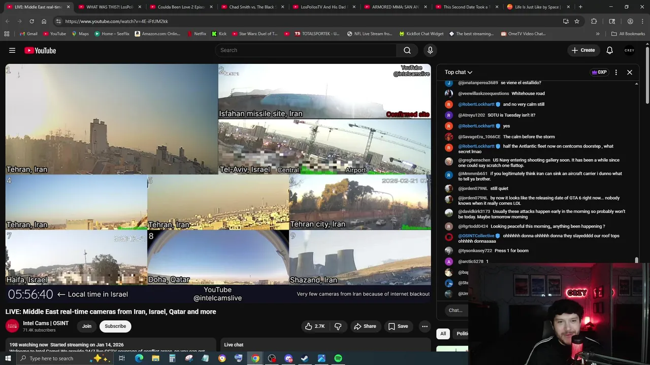The image size is (650, 365).
Task: Open Microsoft Edge from the taskbar
Action: click(139, 358)
